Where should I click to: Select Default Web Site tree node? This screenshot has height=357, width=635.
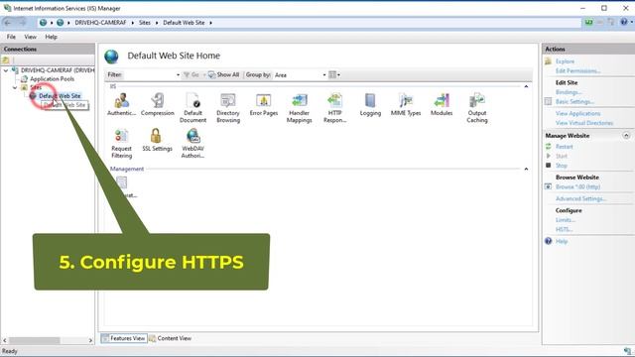pos(60,96)
